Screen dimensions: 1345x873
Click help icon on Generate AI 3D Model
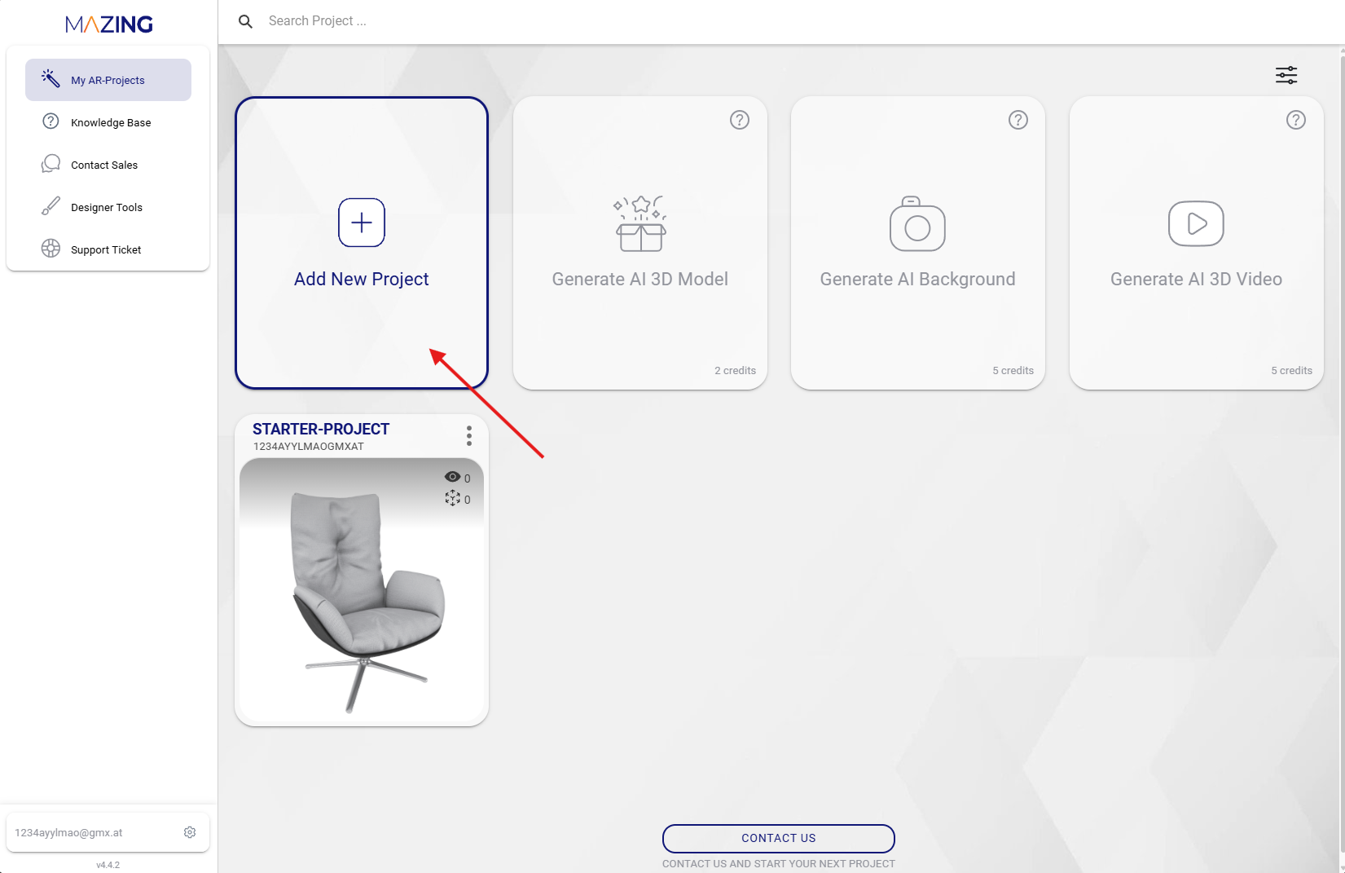[x=740, y=120]
